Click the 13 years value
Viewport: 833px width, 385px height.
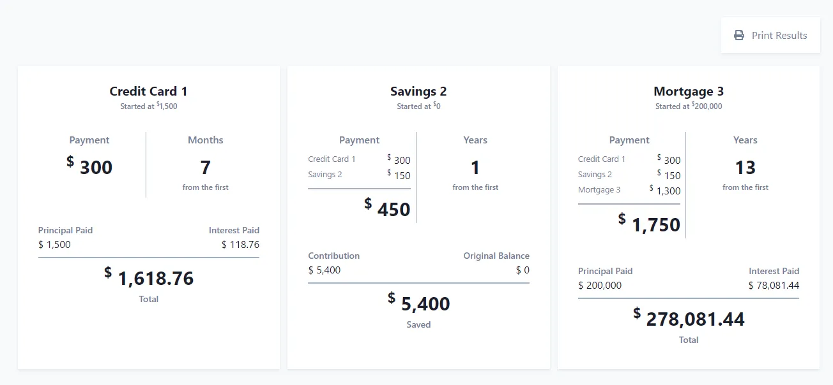coord(745,167)
